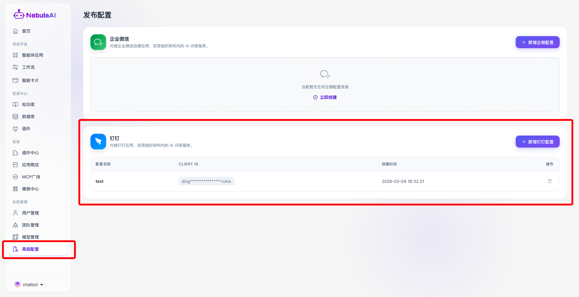Click the 知识库 book icon
Viewport: 579px width, 297px height.
tap(15, 105)
